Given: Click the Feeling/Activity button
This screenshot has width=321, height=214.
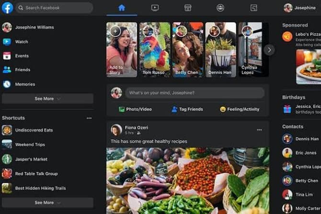Looking at the screenshot, I should click(240, 109).
